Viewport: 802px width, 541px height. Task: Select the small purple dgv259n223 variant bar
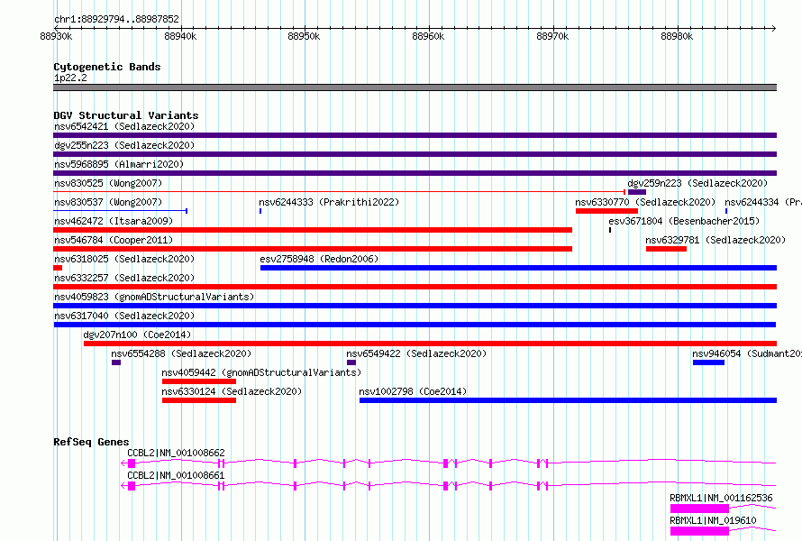tap(637, 192)
